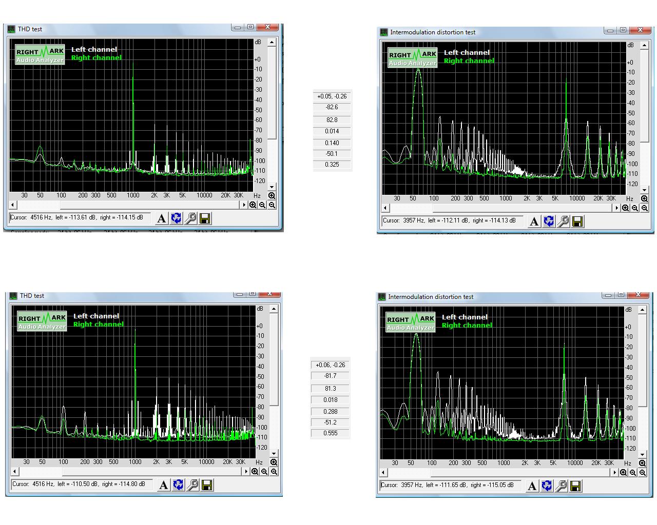Click vertical scrollbar up arrow in lower THD window

pos(274,309)
